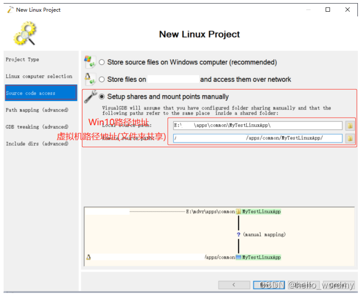The width and height of the screenshot is (362, 295).
Task: Click the Windows flag icon beside first option
Action: tap(90, 61)
